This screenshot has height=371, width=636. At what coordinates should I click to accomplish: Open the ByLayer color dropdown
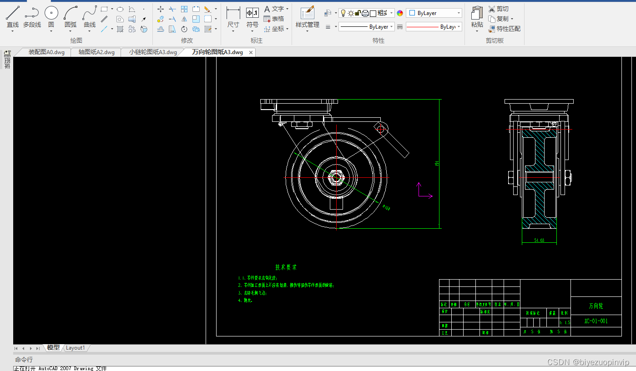pyautogui.click(x=434, y=13)
